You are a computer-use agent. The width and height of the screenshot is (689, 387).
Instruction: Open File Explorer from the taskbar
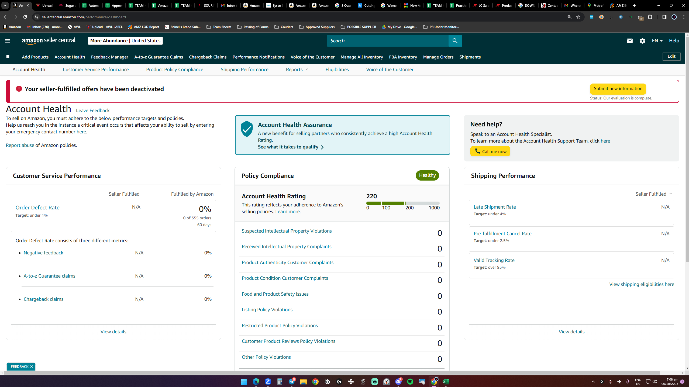coord(304,382)
